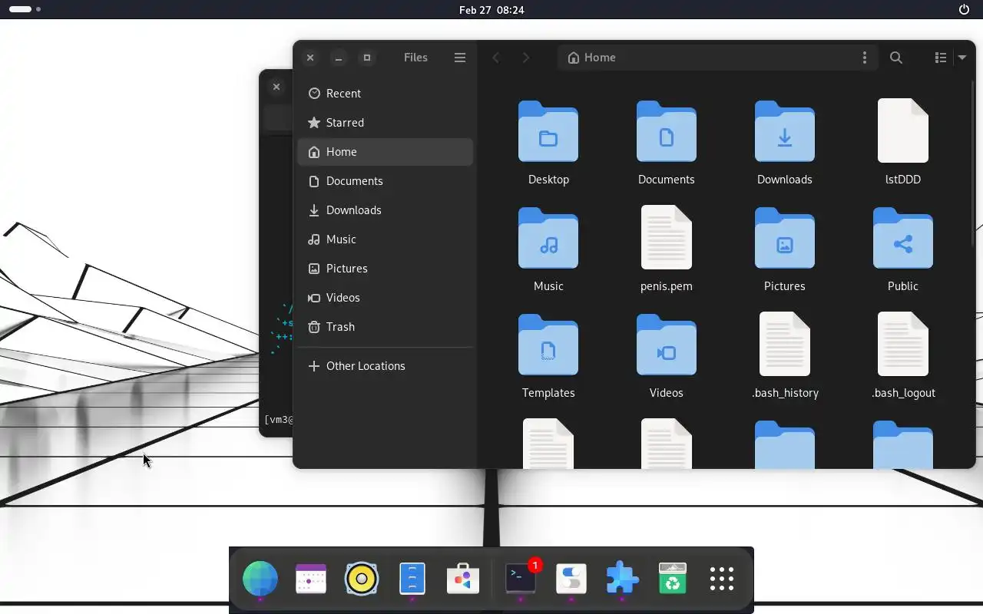Go back with the left arrow button
Screen dimensions: 983x614
tap(496, 58)
